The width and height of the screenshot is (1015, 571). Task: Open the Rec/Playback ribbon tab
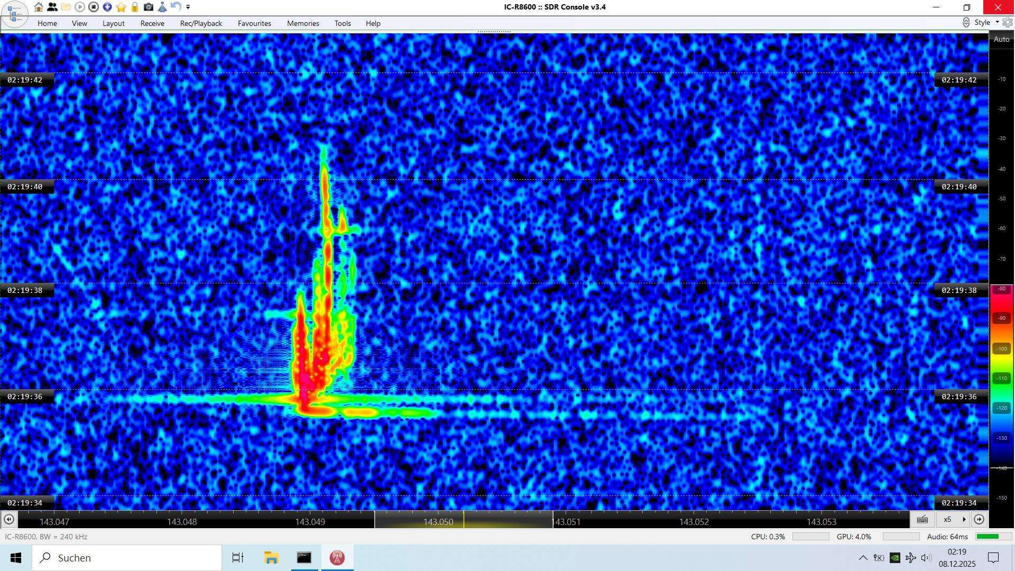pos(201,23)
